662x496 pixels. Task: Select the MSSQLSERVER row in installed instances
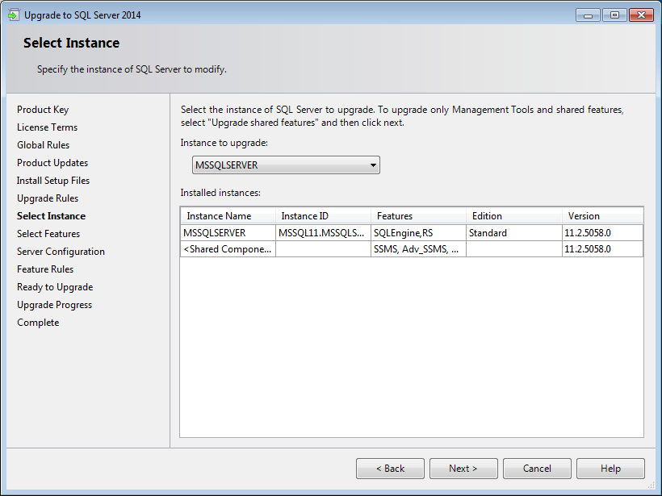(x=412, y=233)
